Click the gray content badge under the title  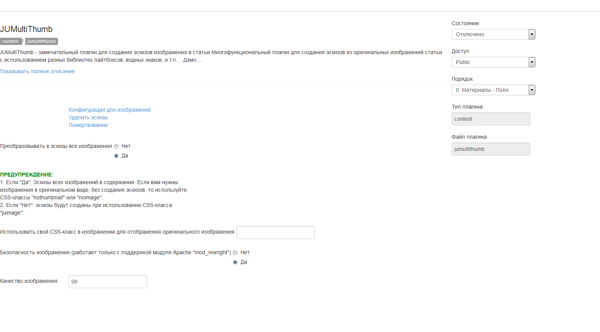tap(10, 41)
